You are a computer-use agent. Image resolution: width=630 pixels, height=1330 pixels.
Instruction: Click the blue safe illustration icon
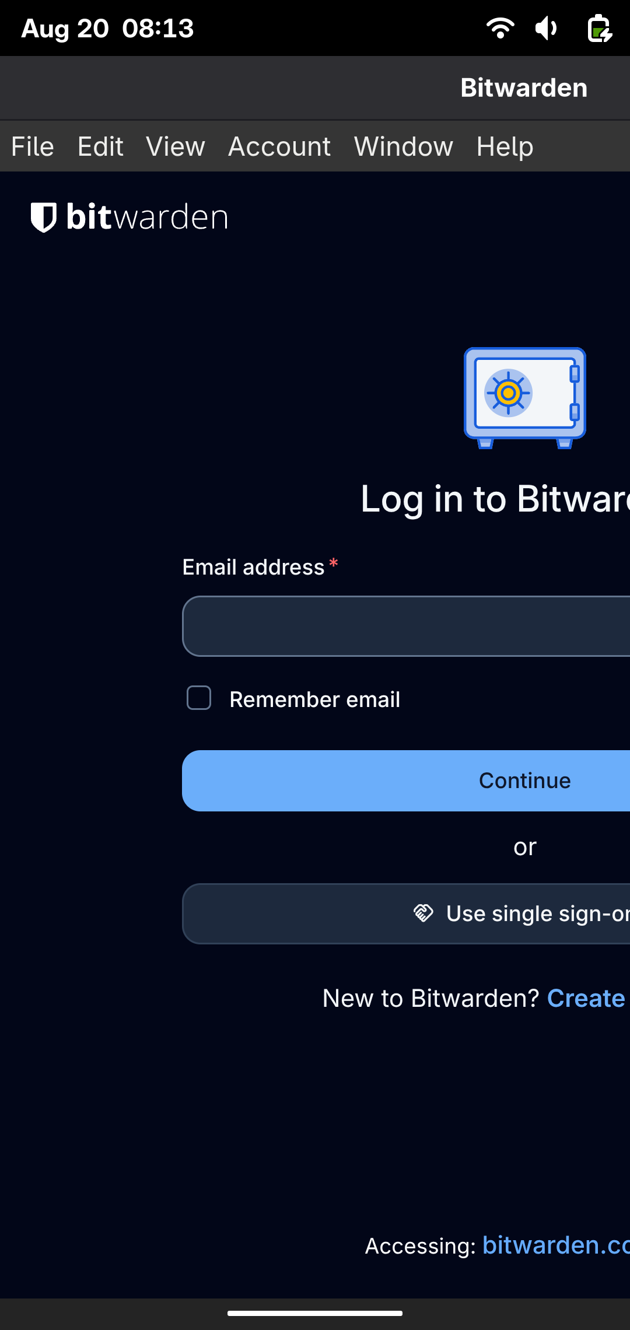(x=524, y=398)
